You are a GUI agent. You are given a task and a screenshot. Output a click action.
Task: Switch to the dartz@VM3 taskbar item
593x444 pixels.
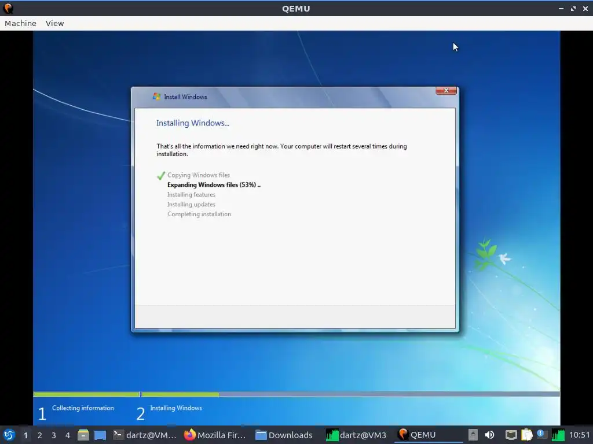pos(356,435)
